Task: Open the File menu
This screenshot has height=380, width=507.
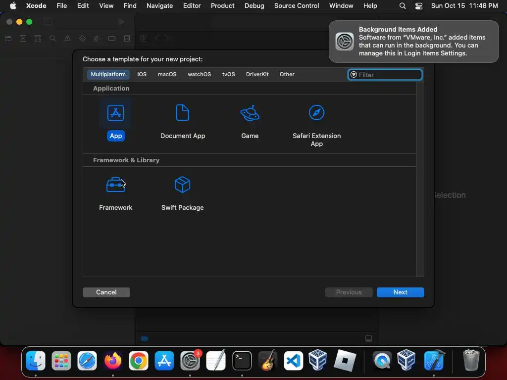Action: tap(61, 5)
